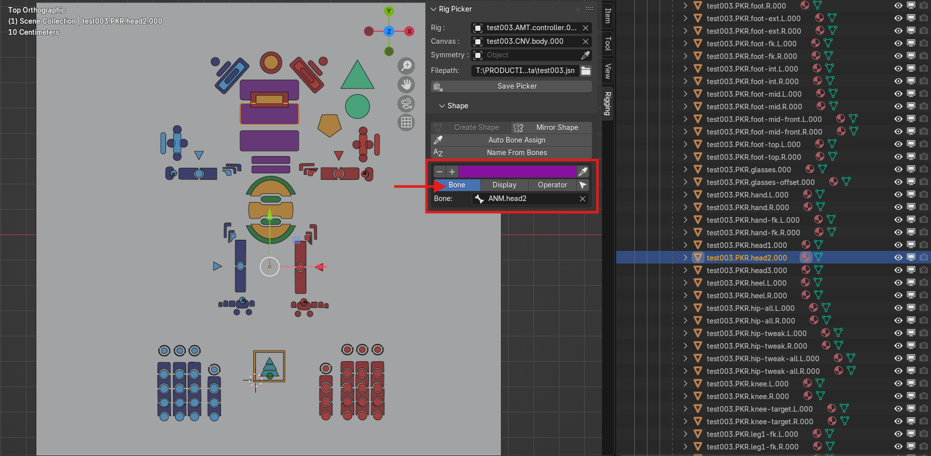Switch to the Display tab

[504, 185]
